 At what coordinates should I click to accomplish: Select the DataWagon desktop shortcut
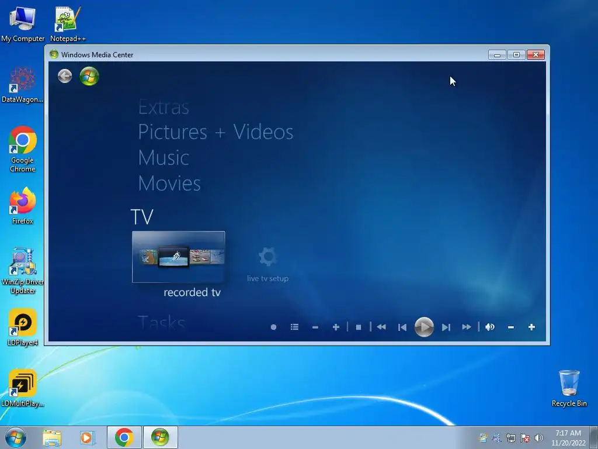23,85
